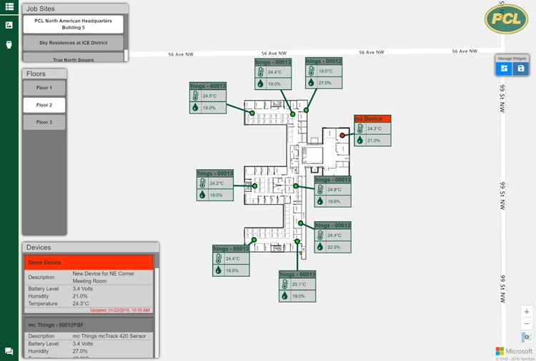Viewport: 536px width, 361px height.
Task: Switch to Floor 3
Action: pos(44,122)
